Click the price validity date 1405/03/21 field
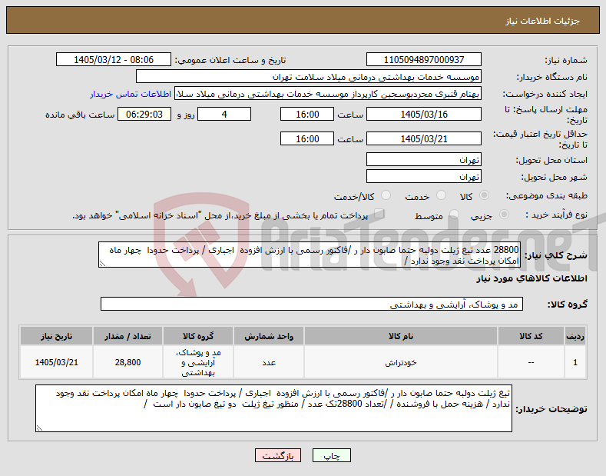The width and height of the screenshot is (606, 476). pyautogui.click(x=423, y=138)
